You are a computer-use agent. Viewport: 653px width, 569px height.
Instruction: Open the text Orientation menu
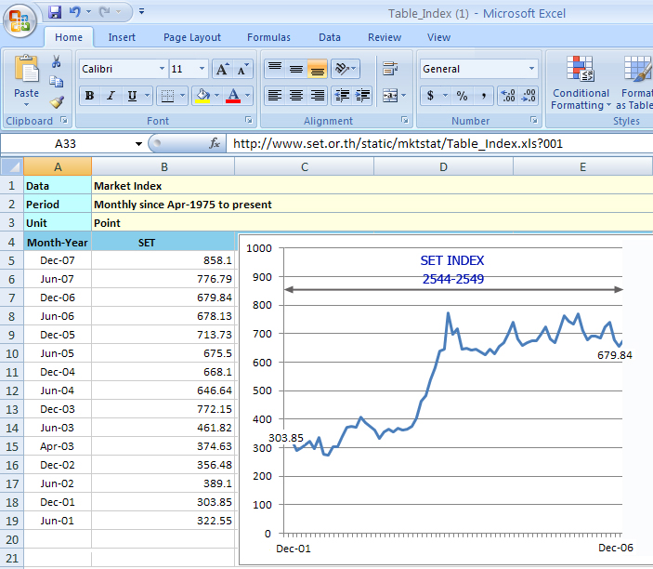coord(346,69)
